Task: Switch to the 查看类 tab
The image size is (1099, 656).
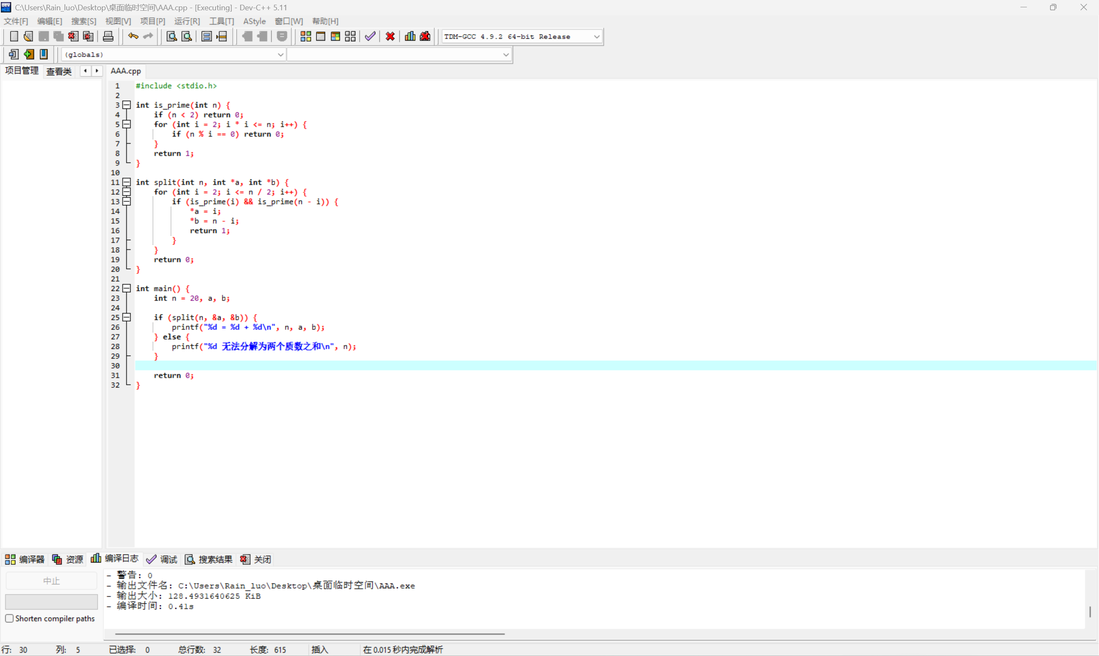Action: coord(59,71)
